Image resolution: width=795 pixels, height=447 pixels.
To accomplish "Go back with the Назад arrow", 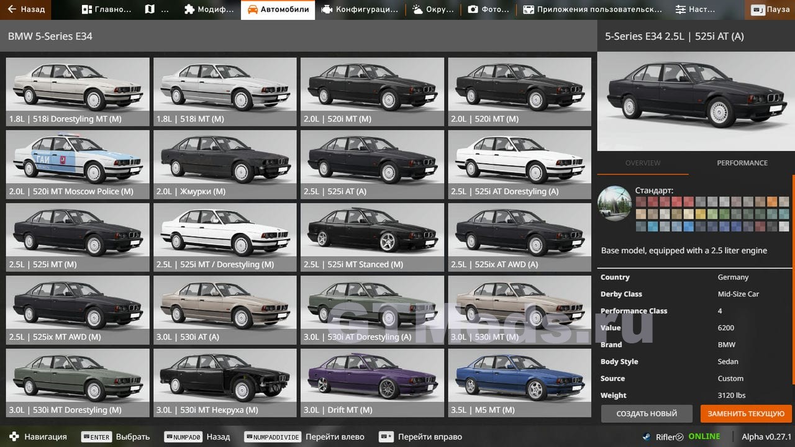I will coord(26,9).
